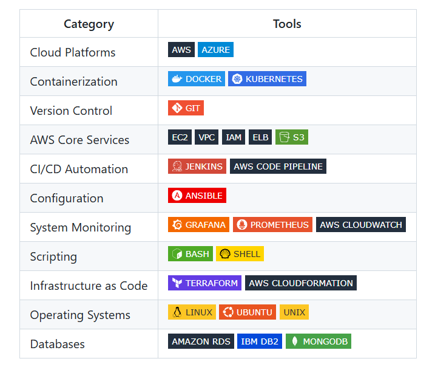Click the green Bash badge
The image size is (435, 367).
coord(191,254)
